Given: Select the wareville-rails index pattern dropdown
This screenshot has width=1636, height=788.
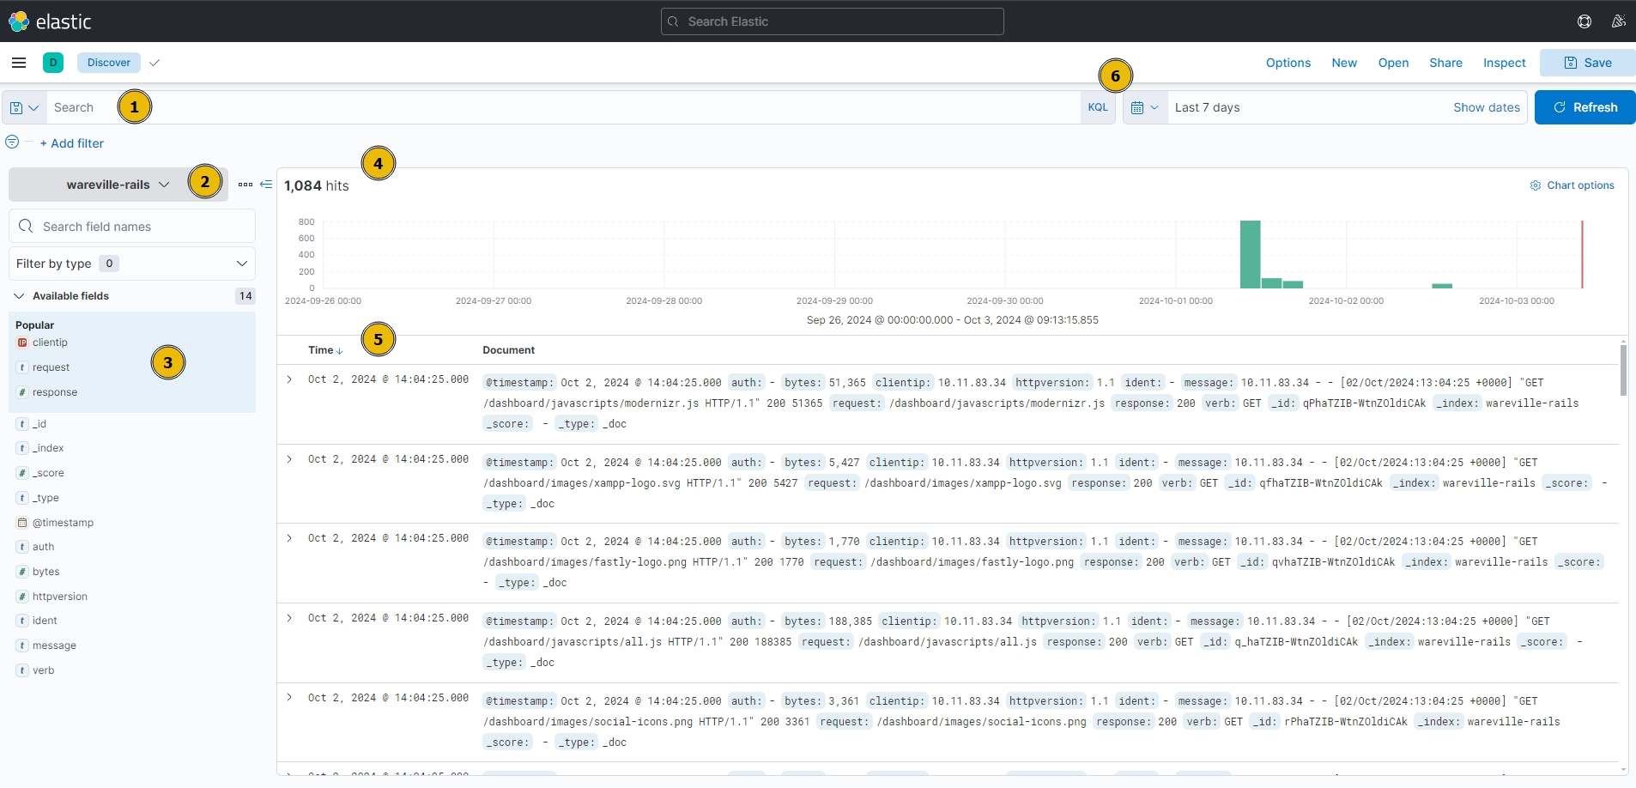Looking at the screenshot, I should point(118,185).
